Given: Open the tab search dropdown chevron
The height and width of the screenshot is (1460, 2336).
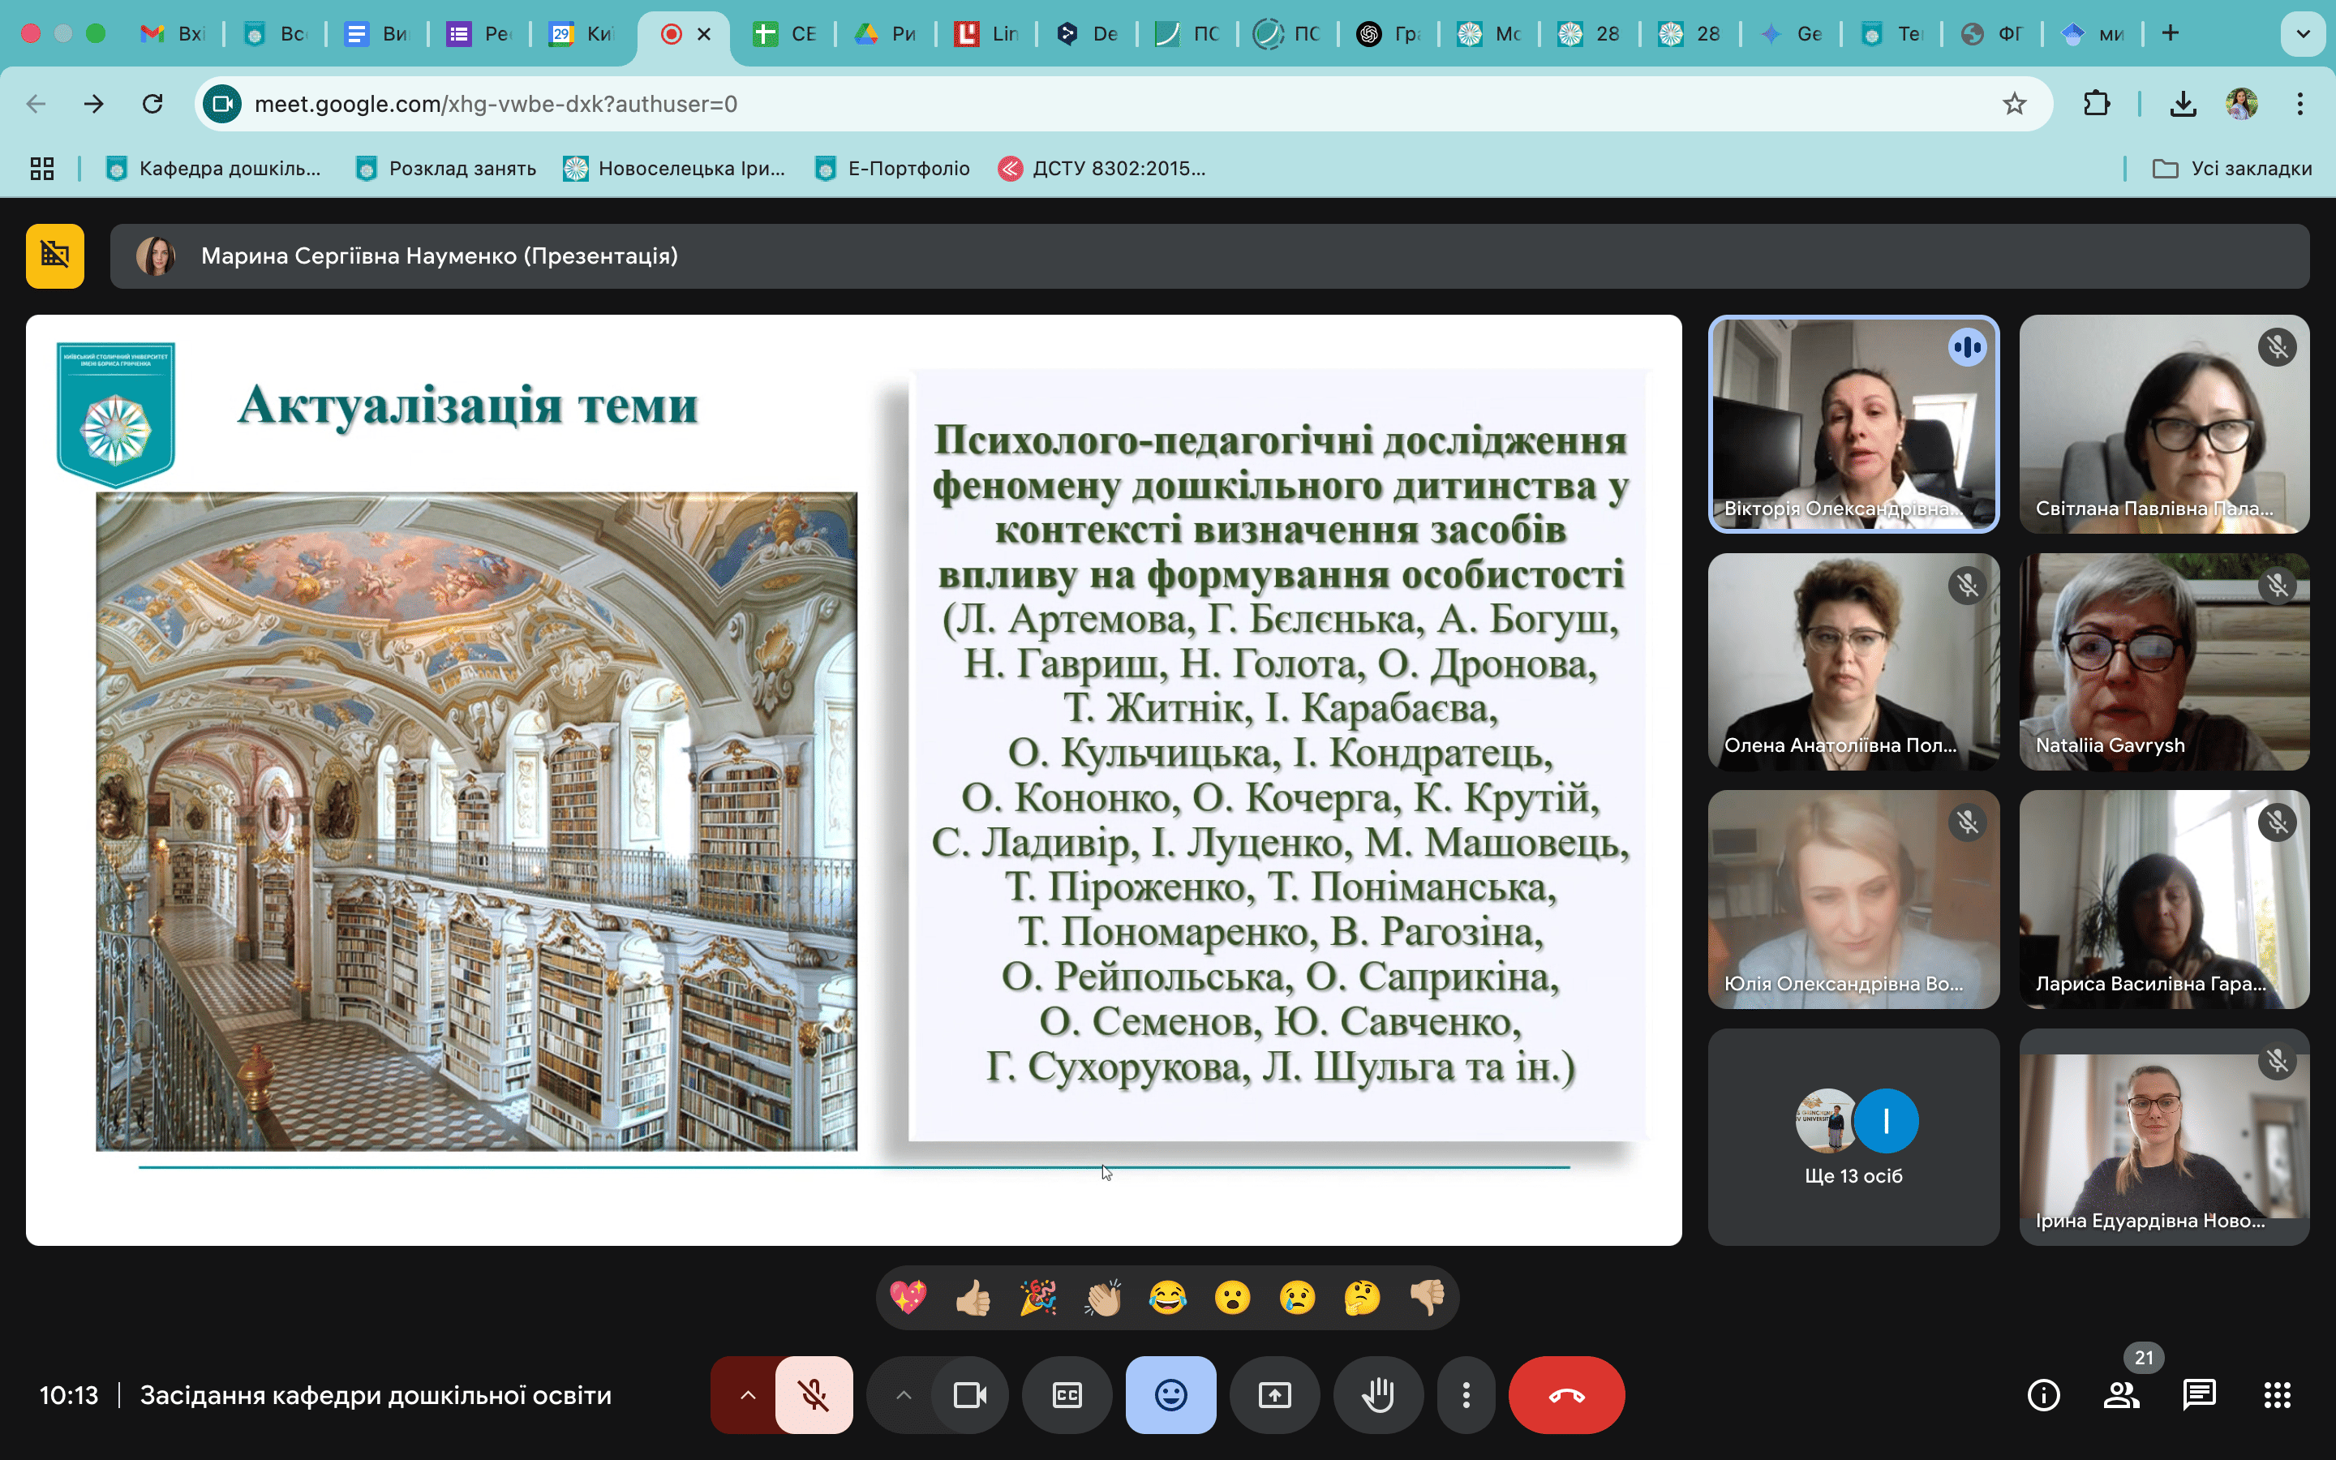Looking at the screenshot, I should click(x=2302, y=34).
